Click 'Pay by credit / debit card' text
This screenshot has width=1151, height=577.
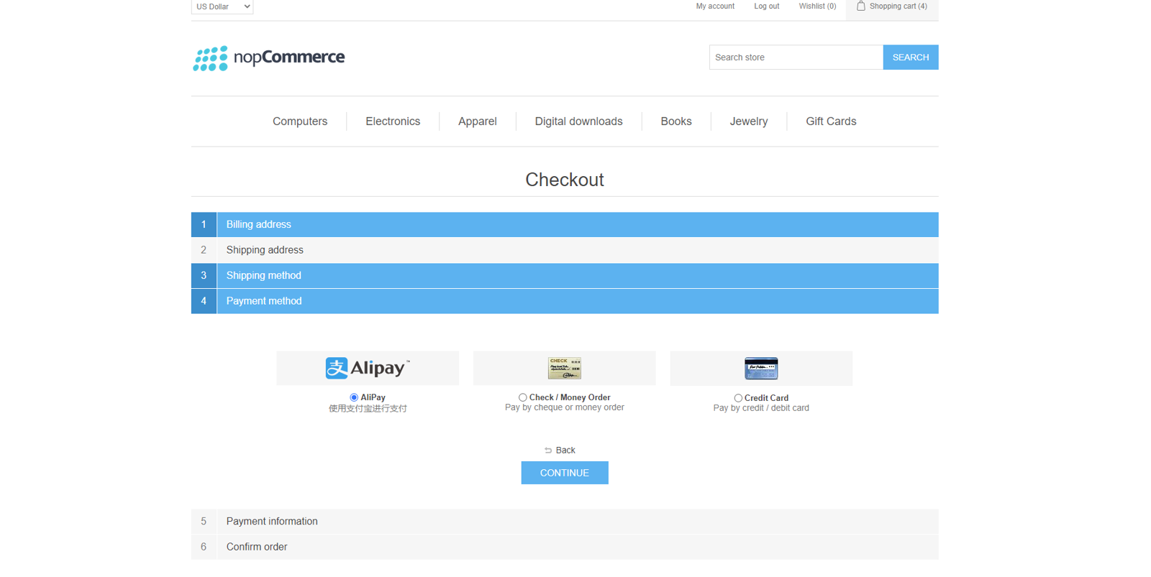(761, 408)
